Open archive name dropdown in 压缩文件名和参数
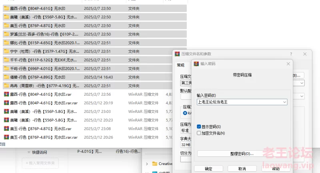The height and width of the screenshot is (173, 320). coord(302,83)
